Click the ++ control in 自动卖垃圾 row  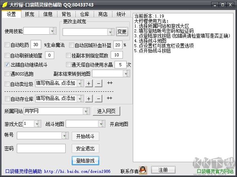coord(110,83)
